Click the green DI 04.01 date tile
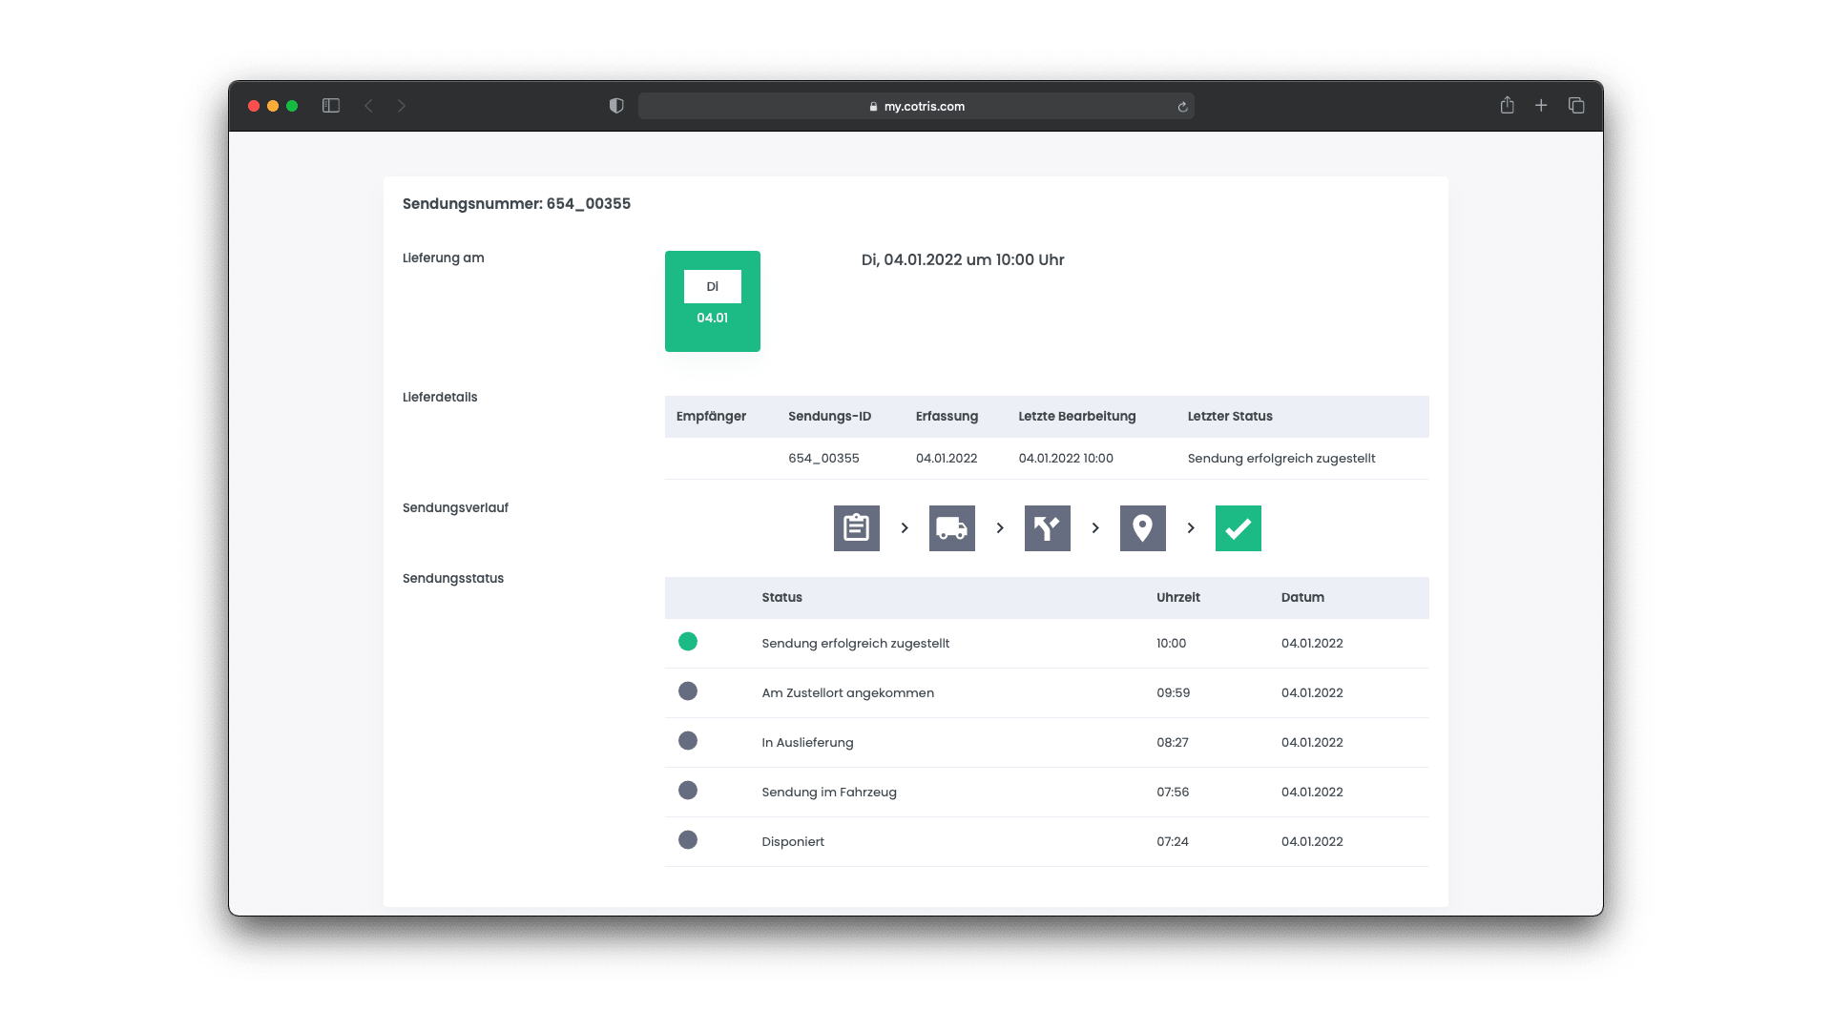This screenshot has height=1030, width=1832. tap(712, 301)
